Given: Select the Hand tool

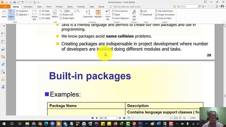Looking at the screenshot, I should 4,14.
